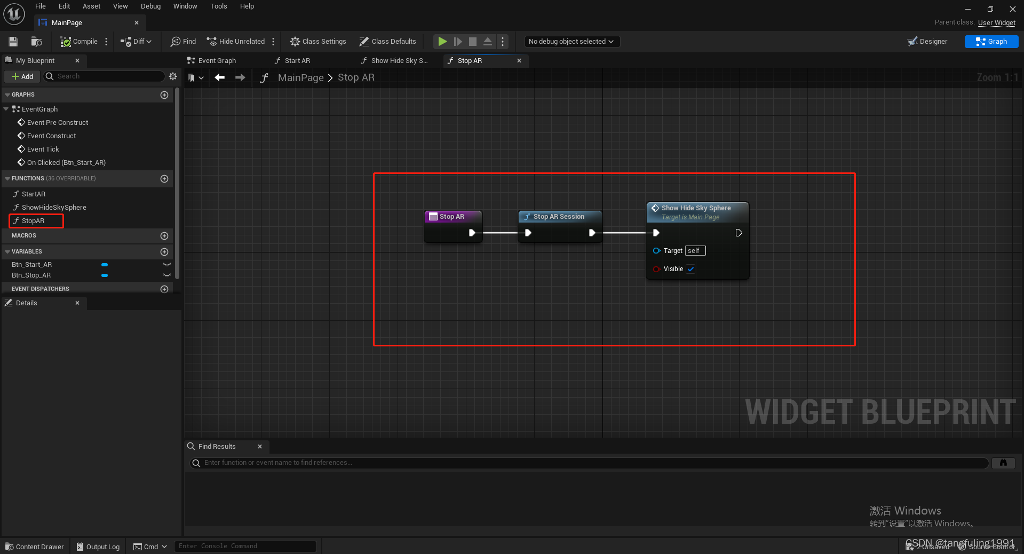Image resolution: width=1024 pixels, height=554 pixels.
Task: Close the Details panel
Action: 77,303
